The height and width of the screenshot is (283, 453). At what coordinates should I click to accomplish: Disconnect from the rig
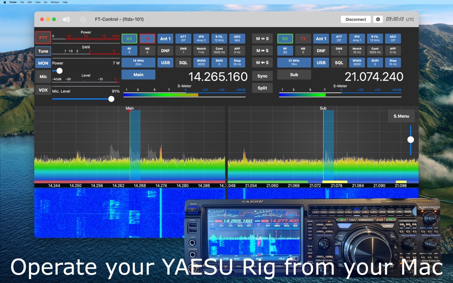[x=356, y=20]
